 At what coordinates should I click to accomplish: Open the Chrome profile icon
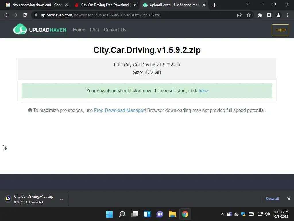click(x=278, y=15)
